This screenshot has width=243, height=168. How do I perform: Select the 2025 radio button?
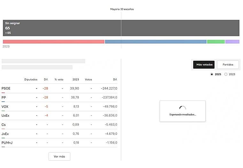click(x=212, y=74)
